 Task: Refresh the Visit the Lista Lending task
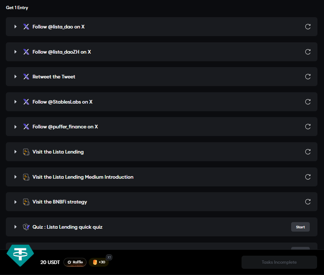[308, 152]
